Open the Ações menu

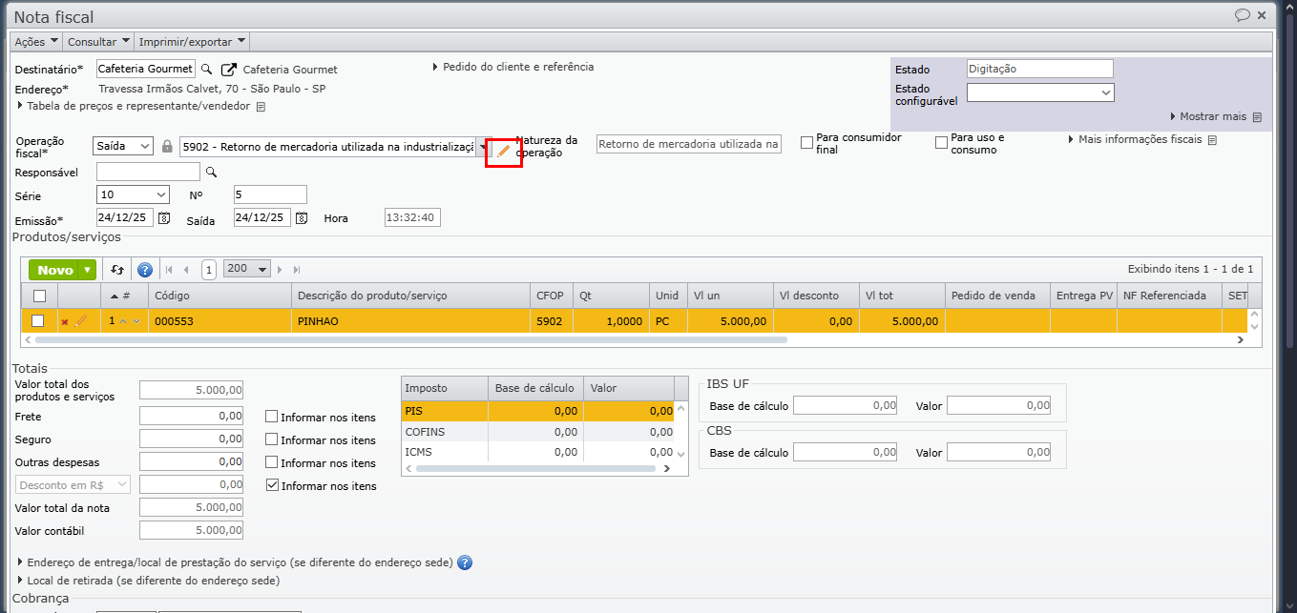[x=36, y=42]
